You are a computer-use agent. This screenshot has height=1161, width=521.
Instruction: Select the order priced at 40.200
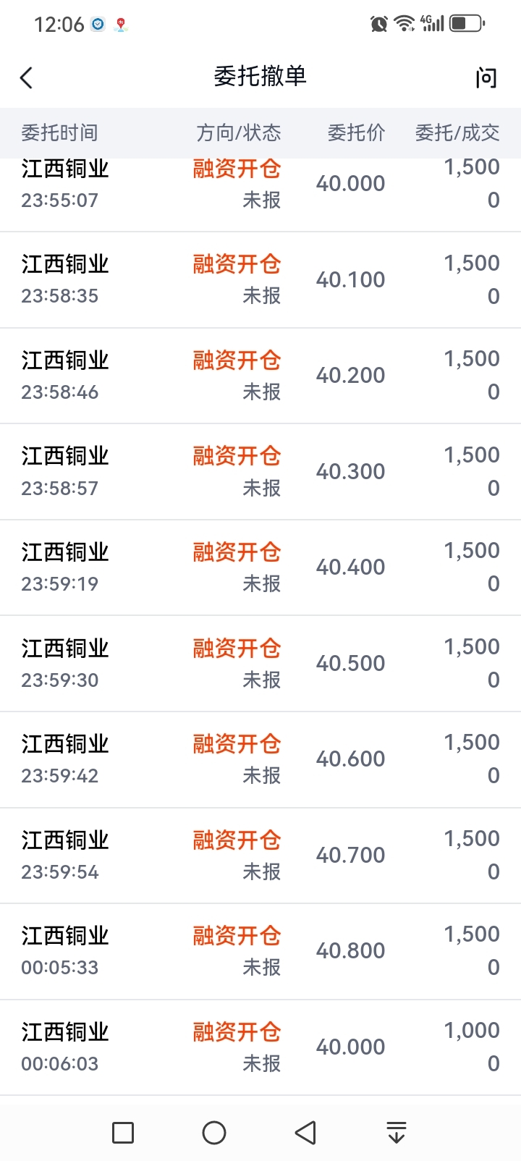(260, 376)
